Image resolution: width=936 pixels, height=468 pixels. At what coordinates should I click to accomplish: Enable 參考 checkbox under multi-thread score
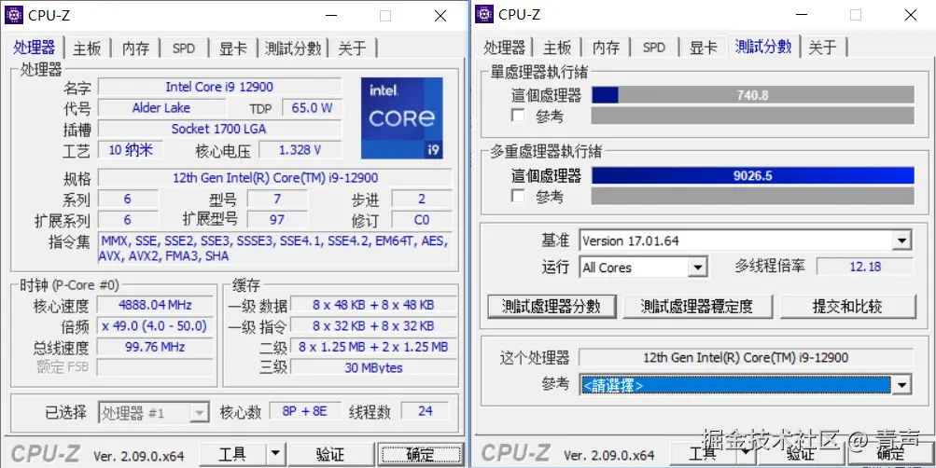(518, 196)
